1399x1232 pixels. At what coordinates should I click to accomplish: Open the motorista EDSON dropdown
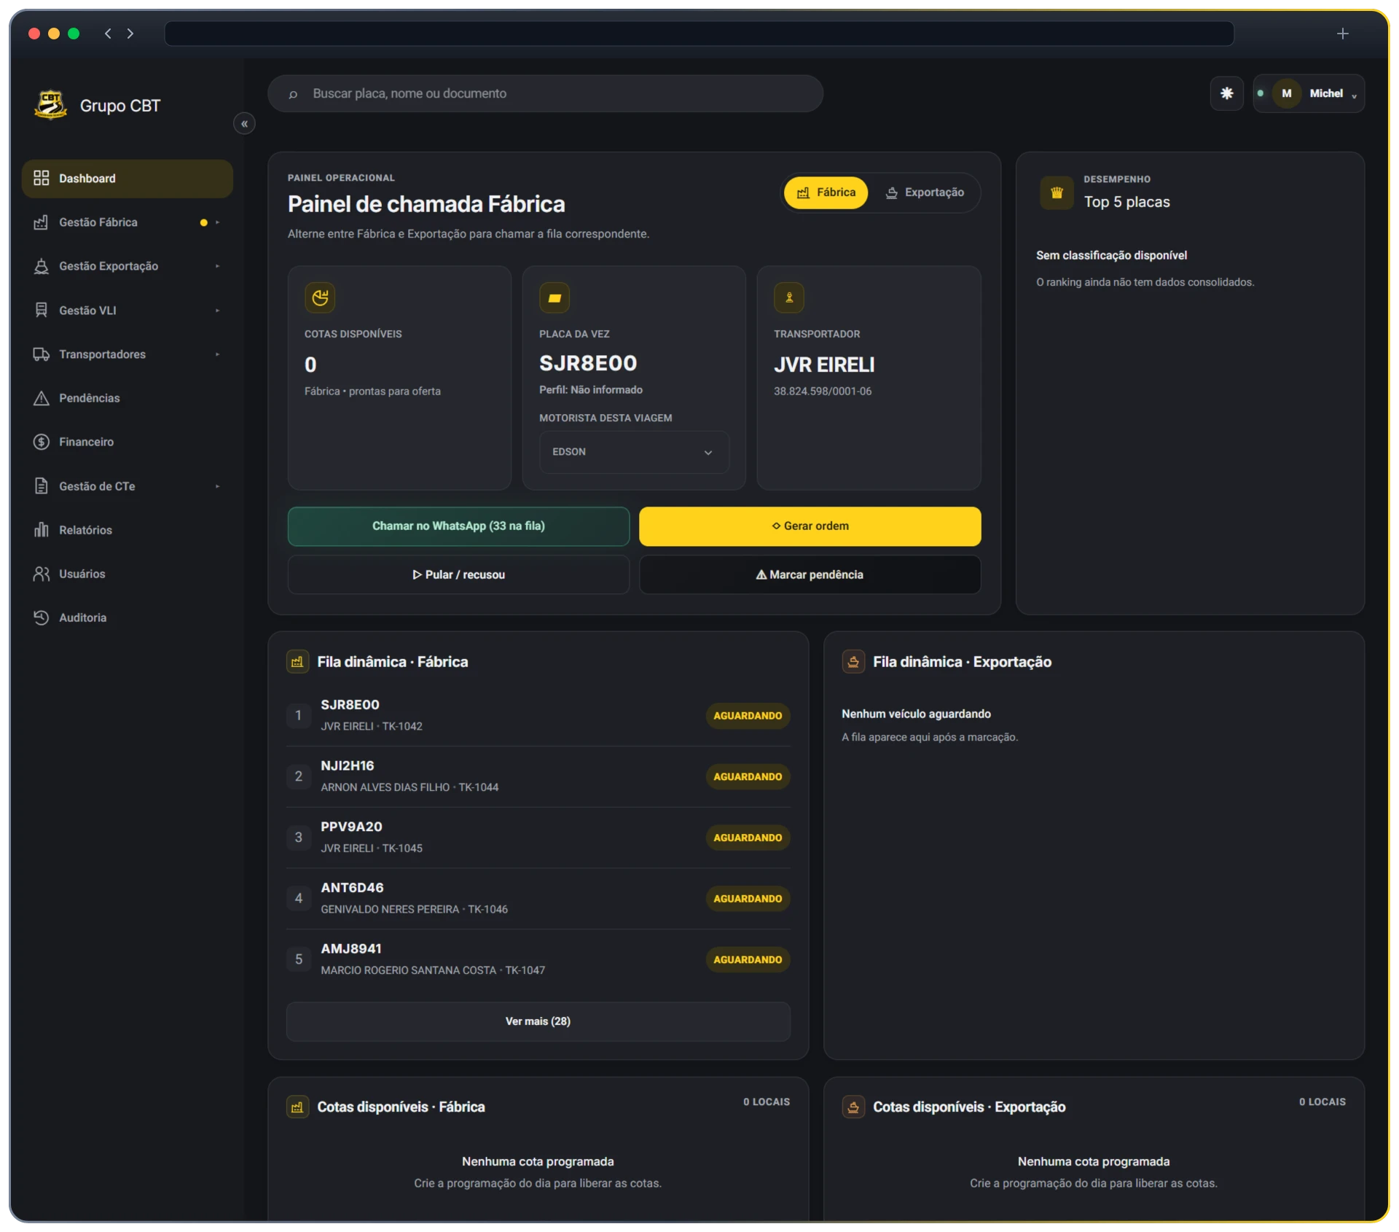(x=634, y=452)
